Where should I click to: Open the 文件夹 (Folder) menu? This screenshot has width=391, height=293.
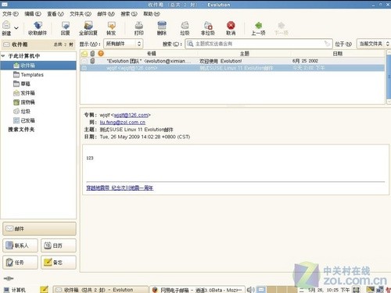[x=81, y=14]
